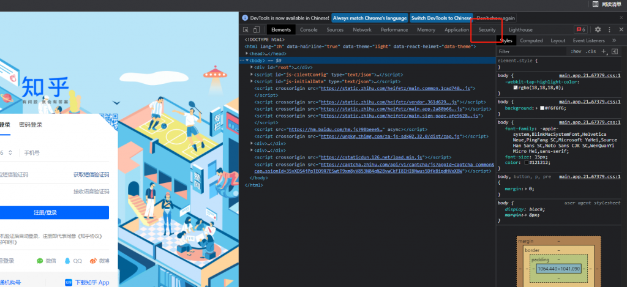This screenshot has width=627, height=287.
Task: Open the red error count badge
Action: [580, 29]
